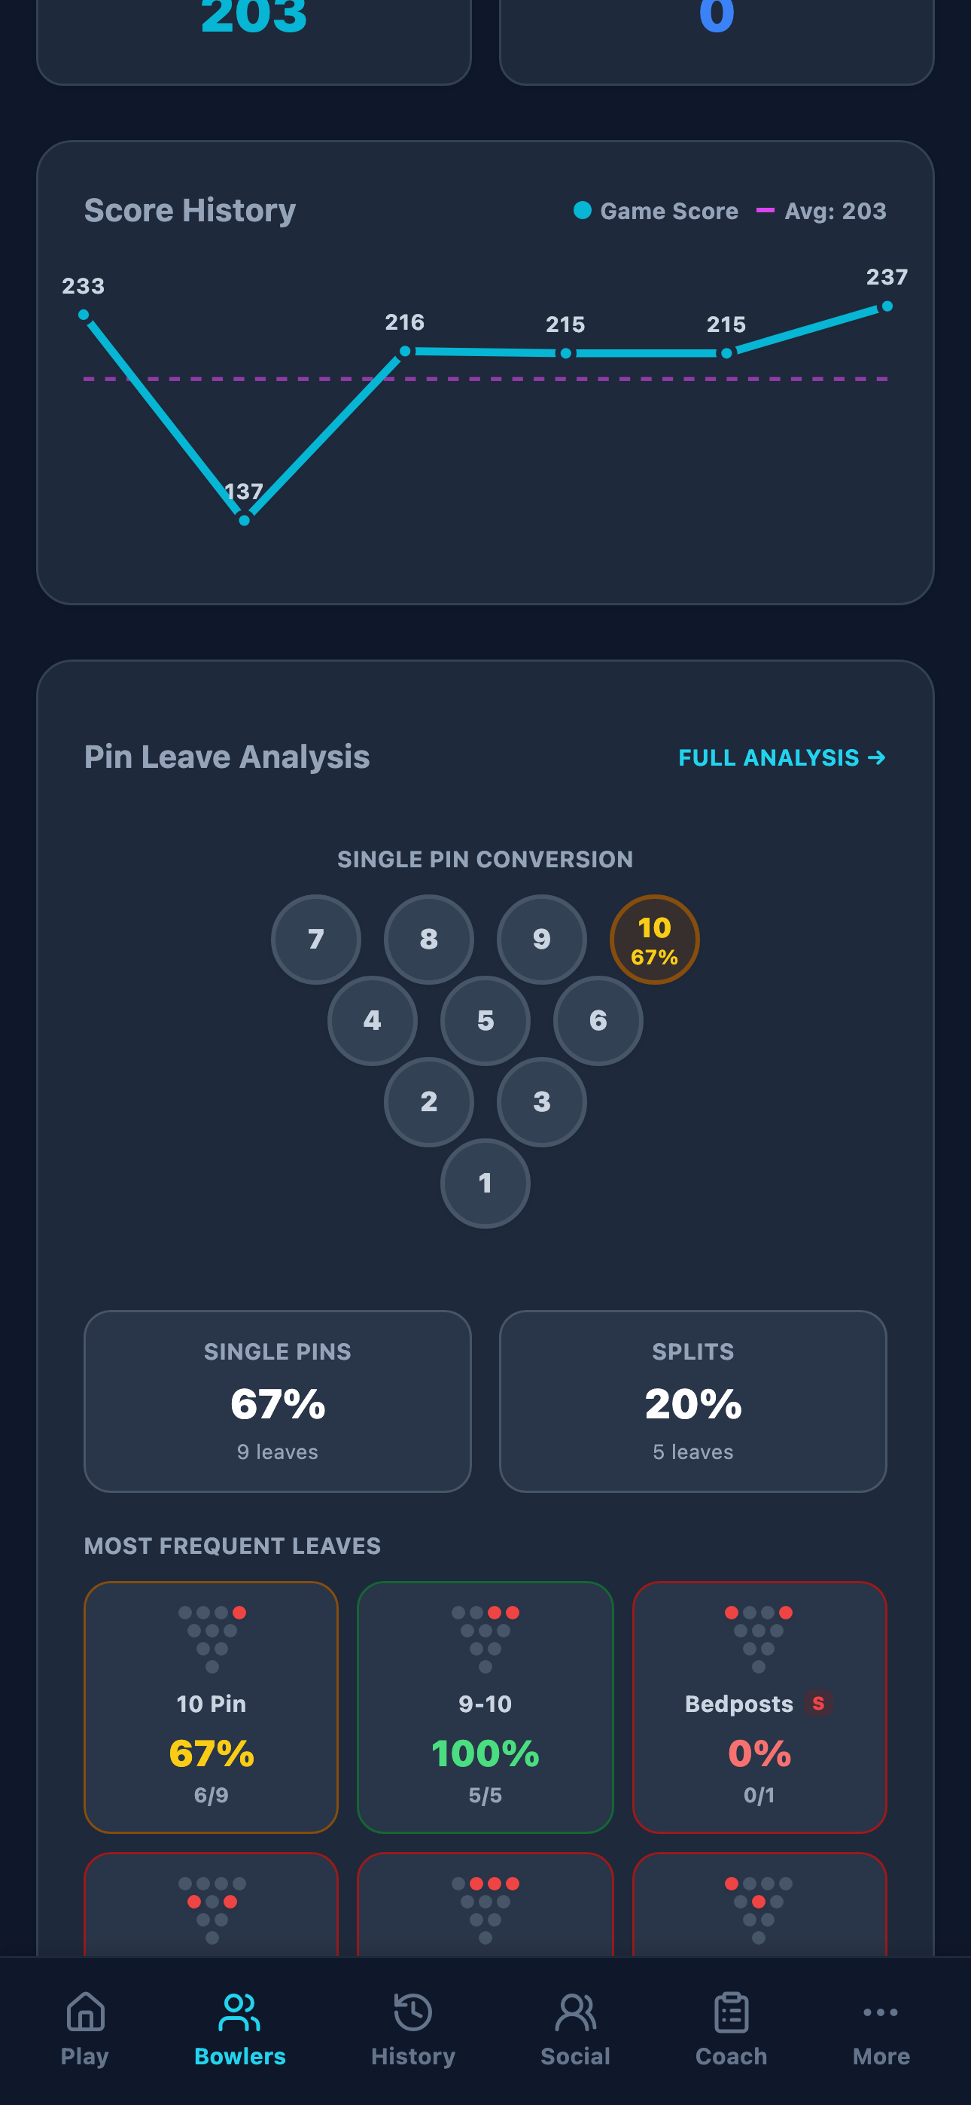
Task: Click the Game Score legend dot
Action: 583,211
